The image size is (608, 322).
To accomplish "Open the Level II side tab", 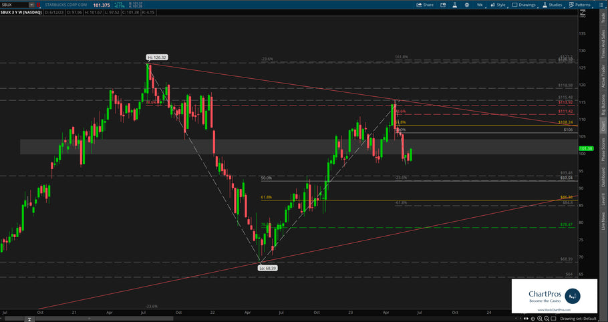I will click(603, 200).
